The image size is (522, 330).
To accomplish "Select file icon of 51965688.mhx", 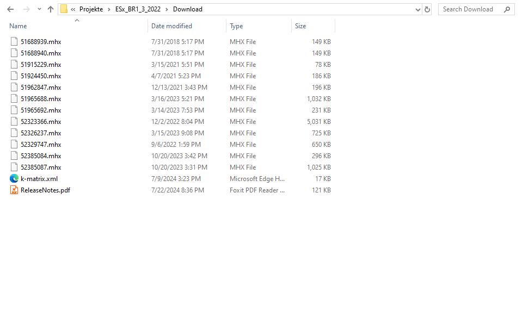I will coord(14,98).
